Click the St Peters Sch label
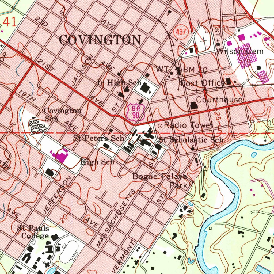274x274 pixels. (99, 138)
